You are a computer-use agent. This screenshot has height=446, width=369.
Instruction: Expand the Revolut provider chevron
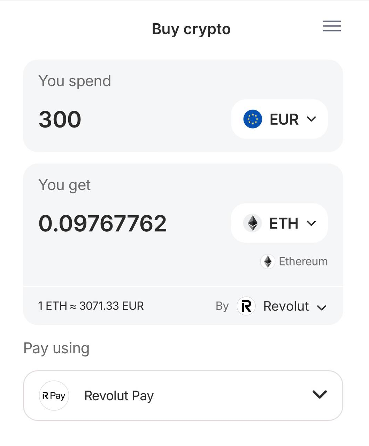pyautogui.click(x=322, y=307)
